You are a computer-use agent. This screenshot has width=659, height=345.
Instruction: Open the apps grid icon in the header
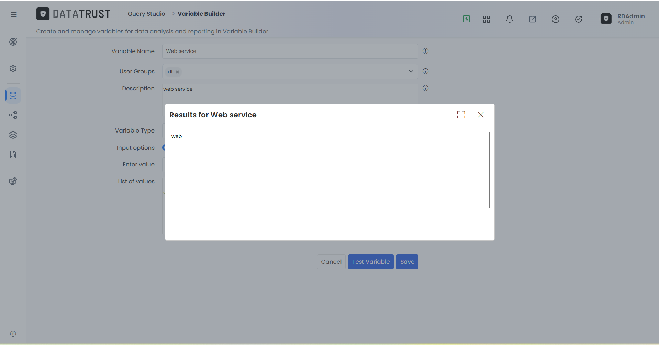(x=487, y=19)
